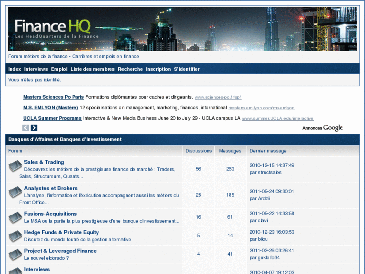The image size is (365, 274).
Task: Click 'par clavi' author text
Action: point(259,221)
